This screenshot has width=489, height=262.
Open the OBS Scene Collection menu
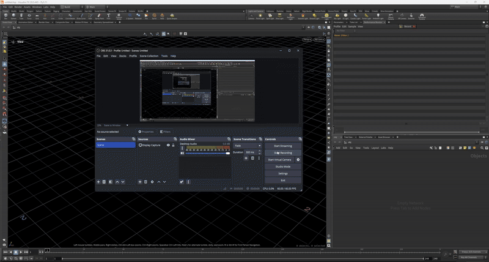coord(149,56)
